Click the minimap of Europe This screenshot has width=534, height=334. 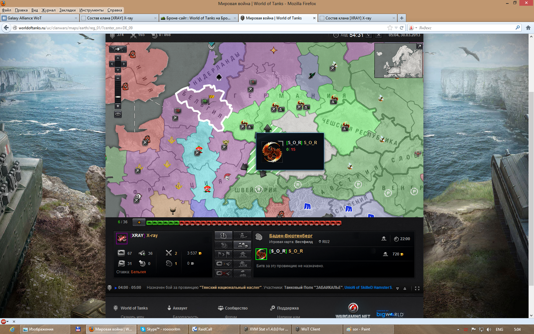click(399, 60)
